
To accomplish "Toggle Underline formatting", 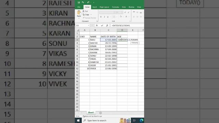I will pyautogui.click(x=108, y=17).
